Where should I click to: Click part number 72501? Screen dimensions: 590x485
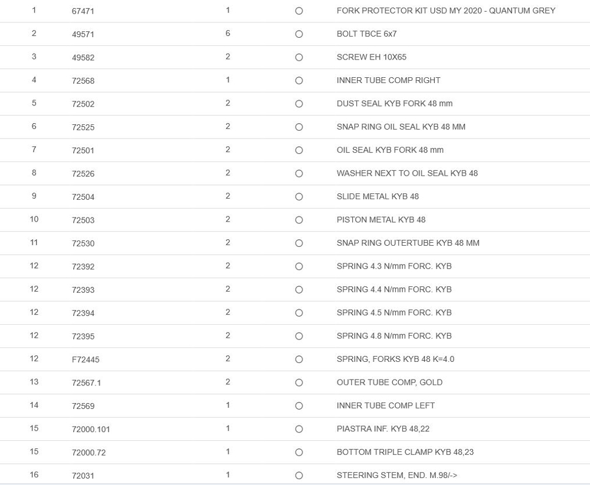click(83, 150)
